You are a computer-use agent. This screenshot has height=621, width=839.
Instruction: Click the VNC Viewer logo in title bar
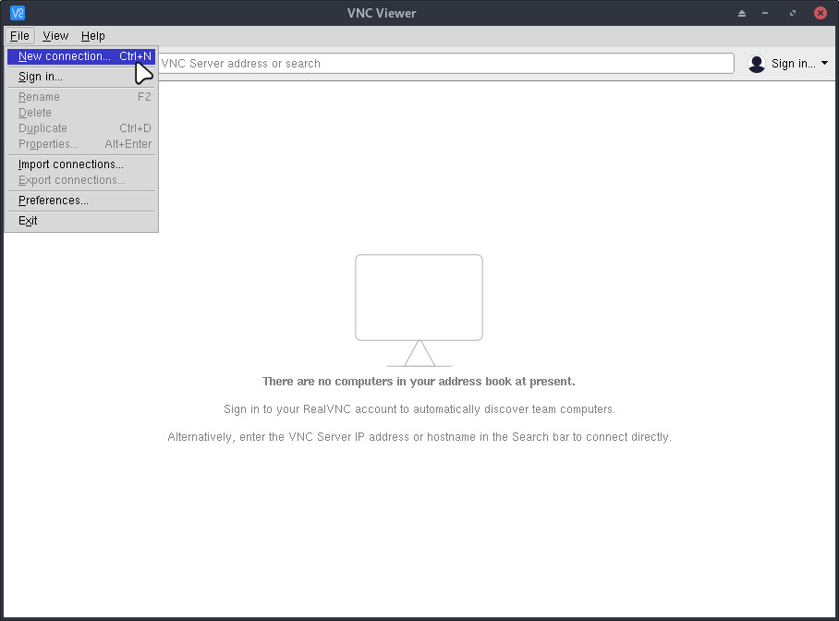[x=18, y=13]
